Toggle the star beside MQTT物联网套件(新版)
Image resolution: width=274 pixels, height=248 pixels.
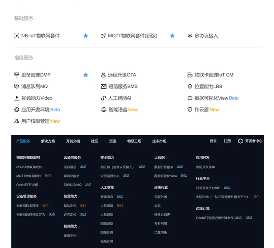tap(172, 36)
